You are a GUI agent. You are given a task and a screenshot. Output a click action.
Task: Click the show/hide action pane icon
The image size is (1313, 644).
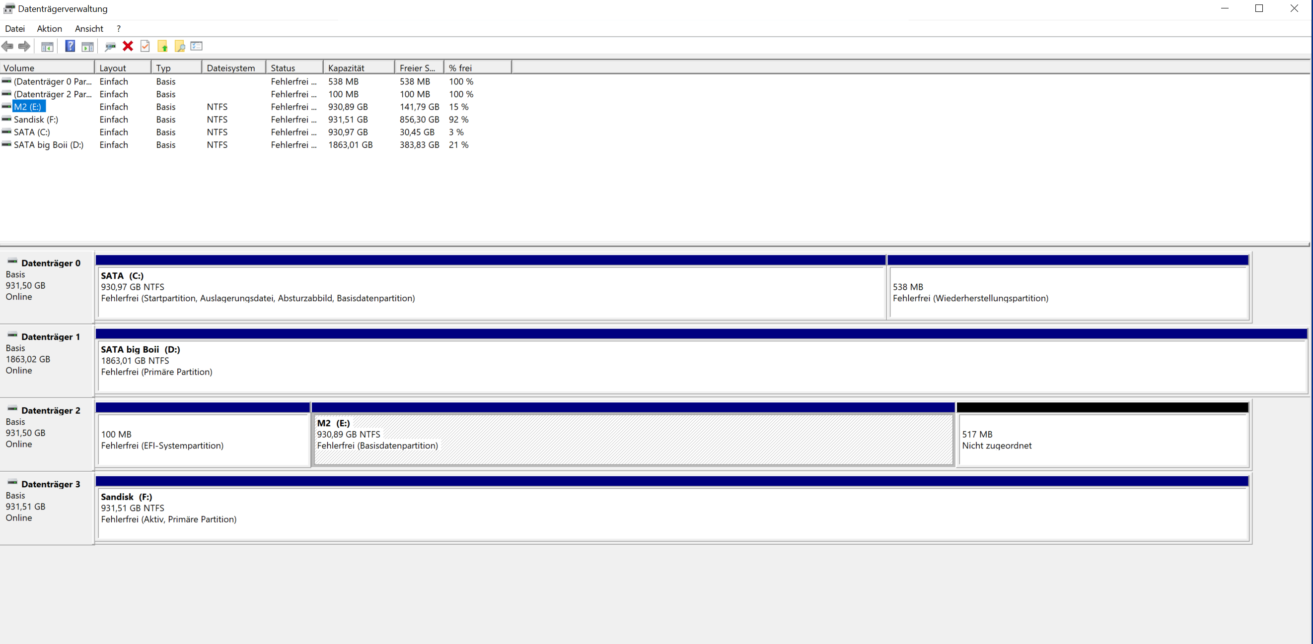88,46
